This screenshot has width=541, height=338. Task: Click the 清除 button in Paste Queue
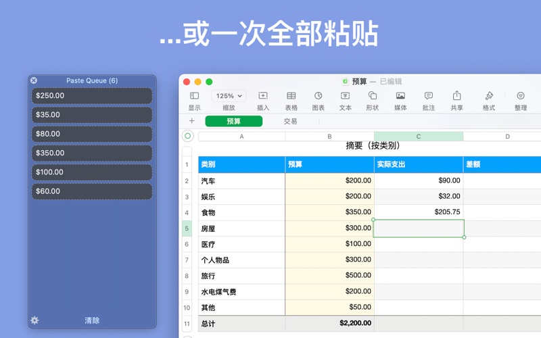92,320
